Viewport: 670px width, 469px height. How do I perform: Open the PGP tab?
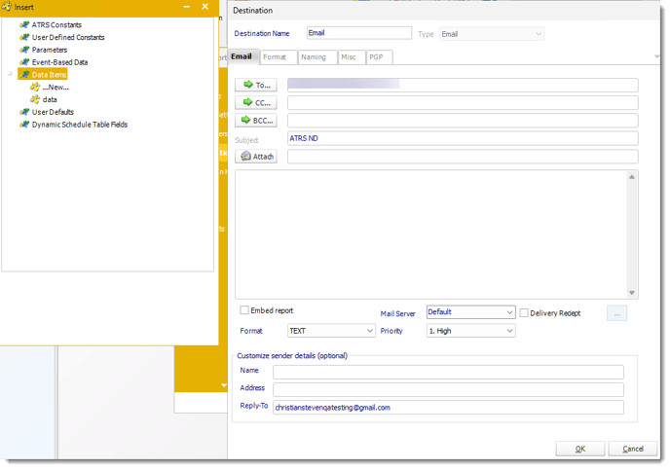click(377, 57)
